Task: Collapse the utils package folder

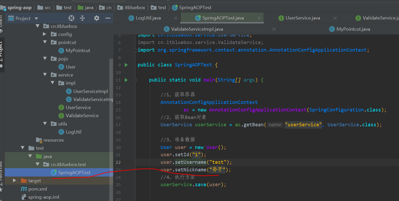Action: tap(45, 124)
